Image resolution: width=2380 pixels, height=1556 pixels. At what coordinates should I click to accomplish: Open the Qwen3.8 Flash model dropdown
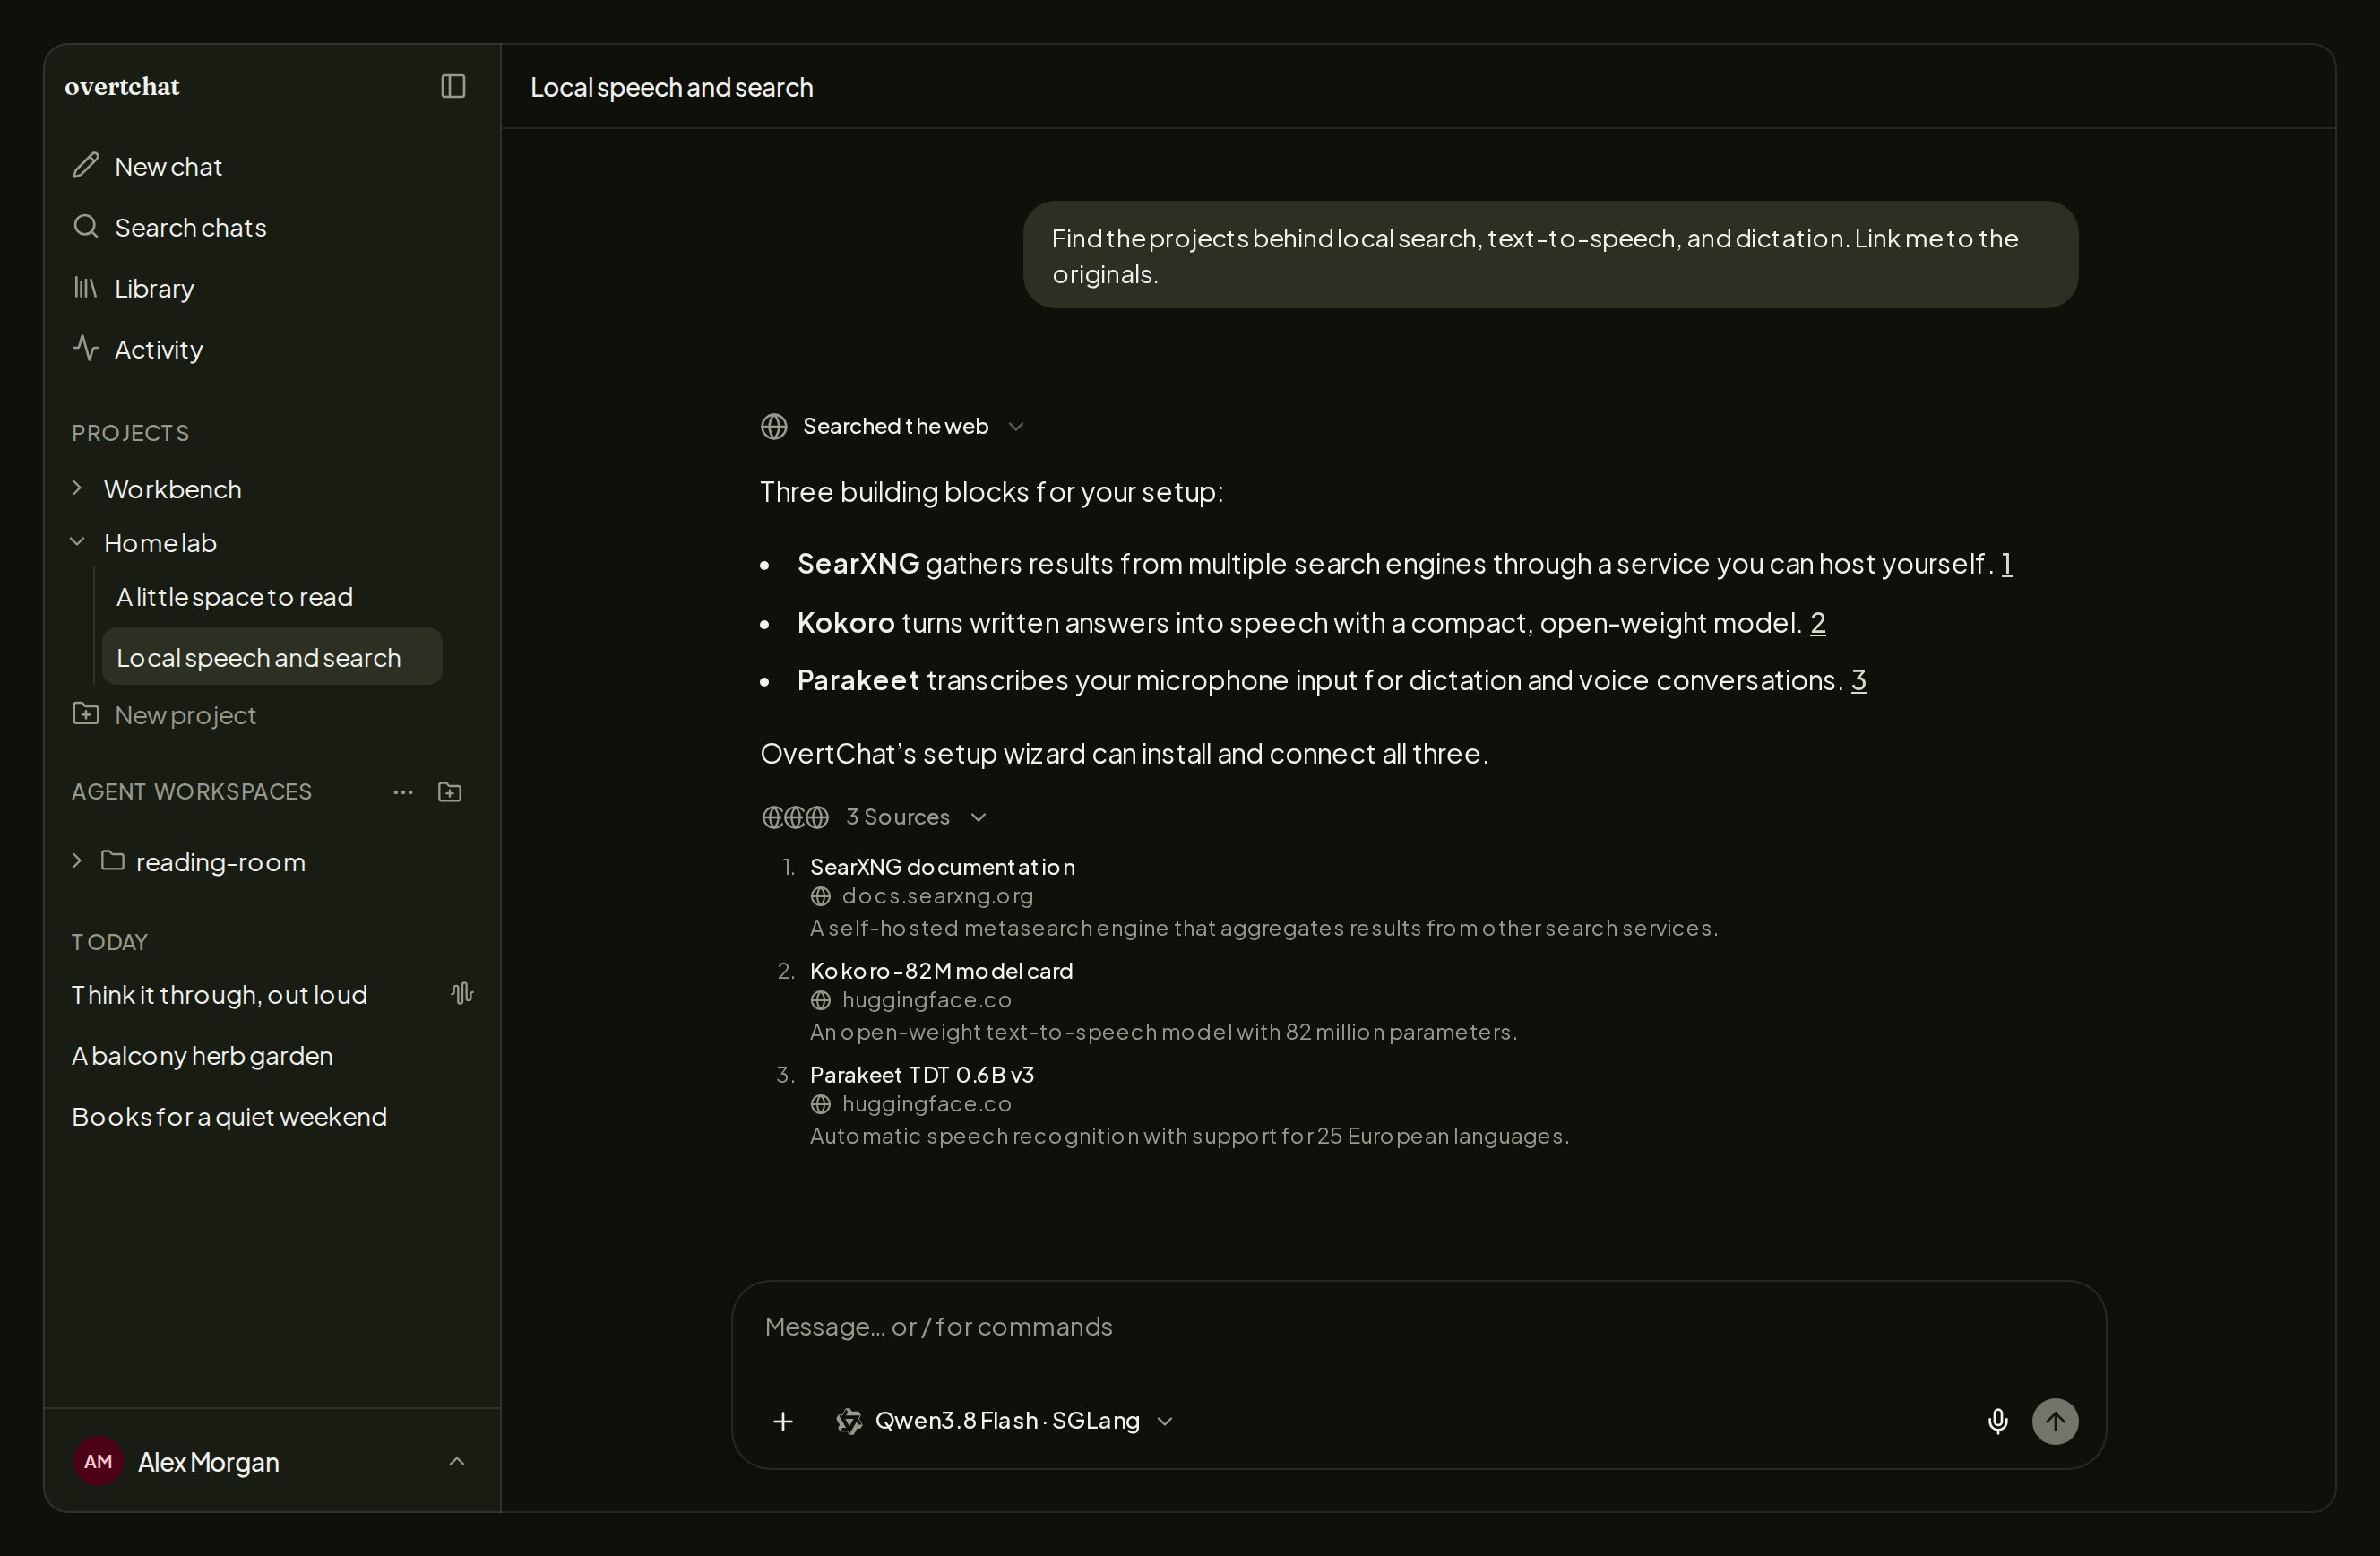1005,1421
